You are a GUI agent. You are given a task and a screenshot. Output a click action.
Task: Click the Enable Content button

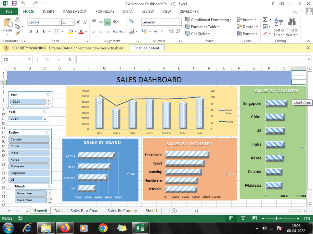tap(147, 48)
